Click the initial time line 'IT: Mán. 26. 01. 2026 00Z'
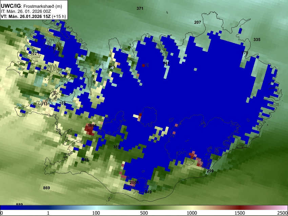 tap(26, 12)
